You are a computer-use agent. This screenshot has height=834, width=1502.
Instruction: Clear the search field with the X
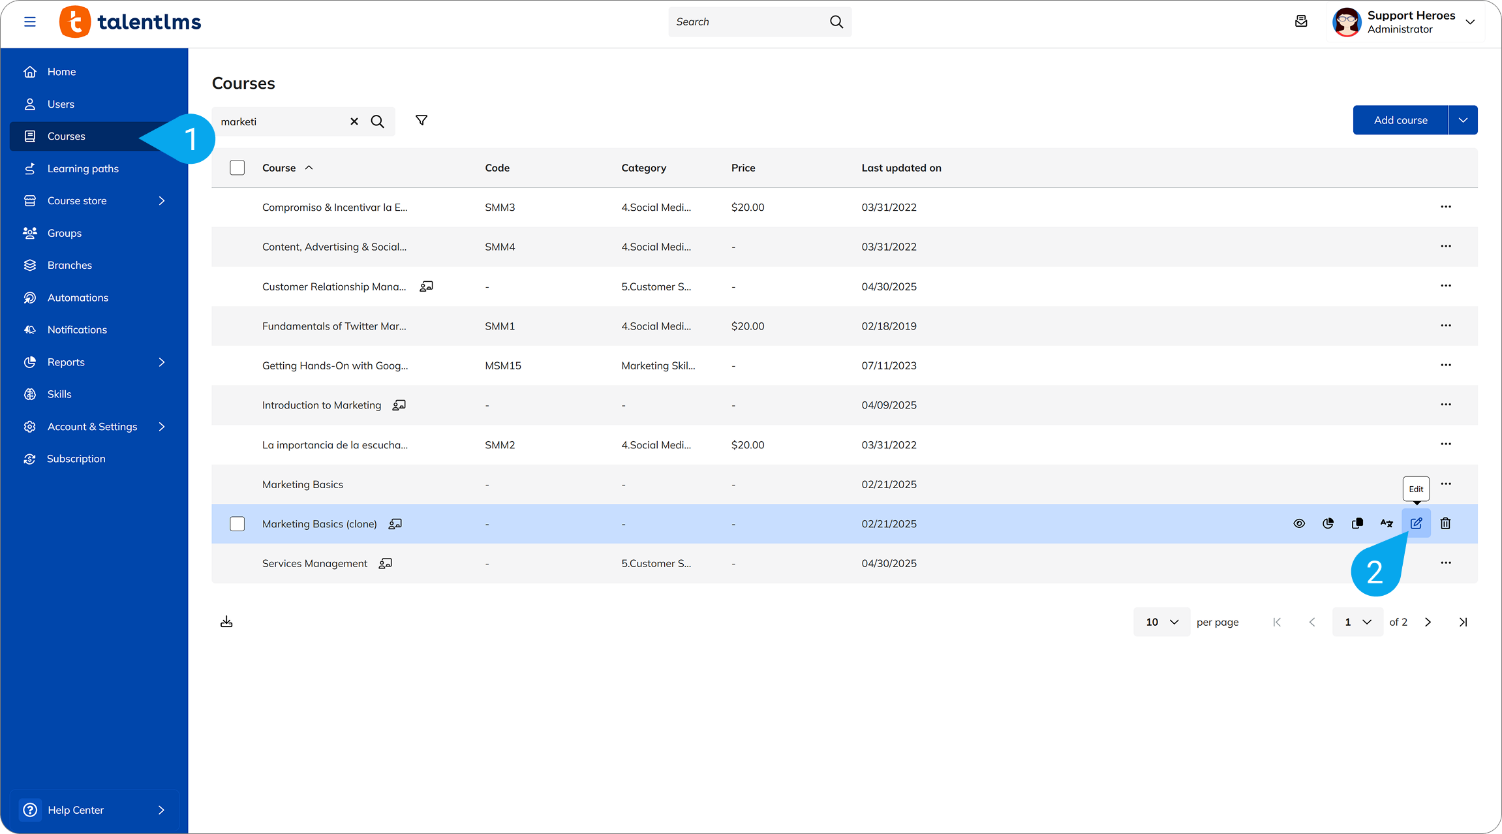tap(354, 121)
